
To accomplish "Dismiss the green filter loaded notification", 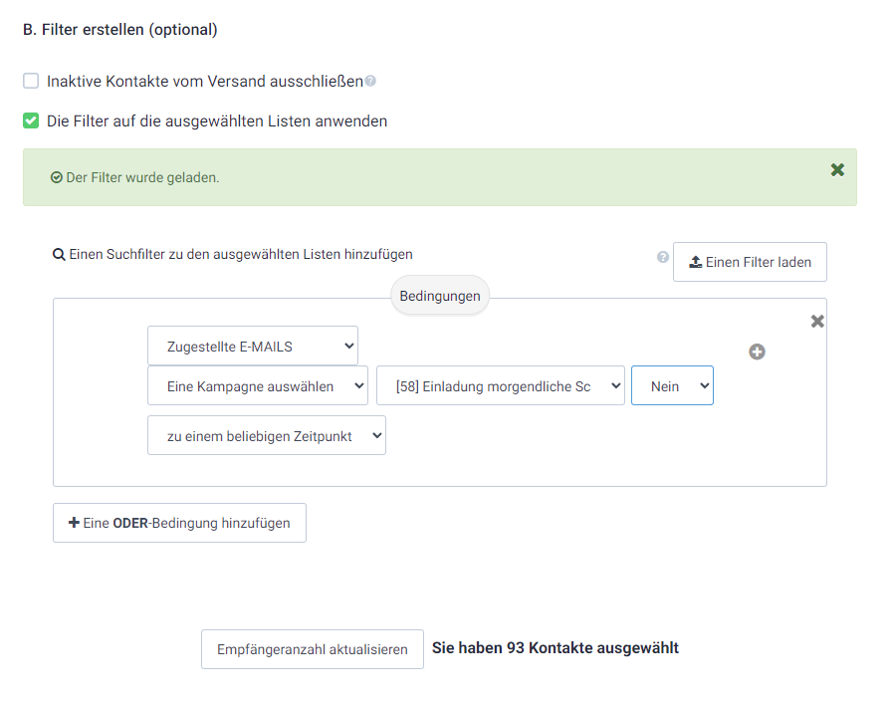I will click(837, 169).
